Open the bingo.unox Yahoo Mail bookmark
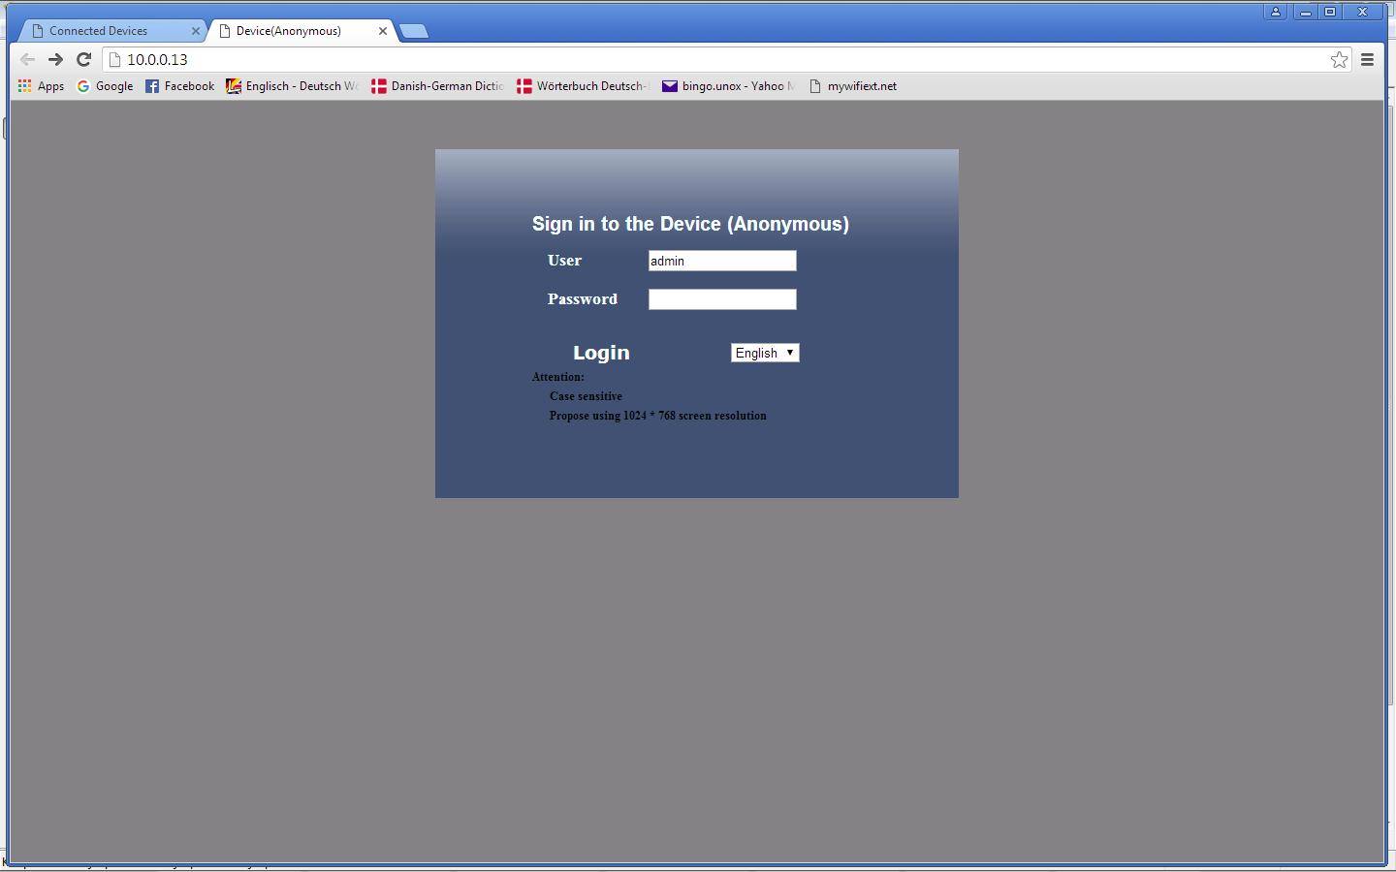Image resolution: width=1396 pixels, height=872 pixels. pos(727,86)
